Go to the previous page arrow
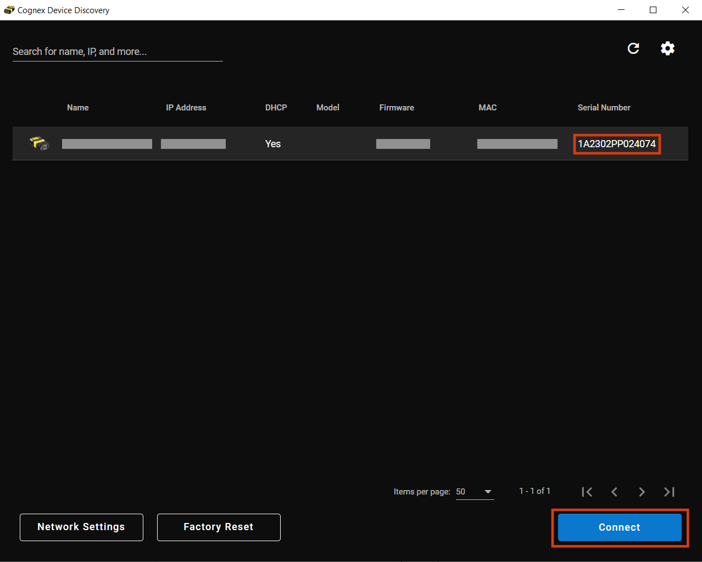The width and height of the screenshot is (702, 562). [x=614, y=492]
